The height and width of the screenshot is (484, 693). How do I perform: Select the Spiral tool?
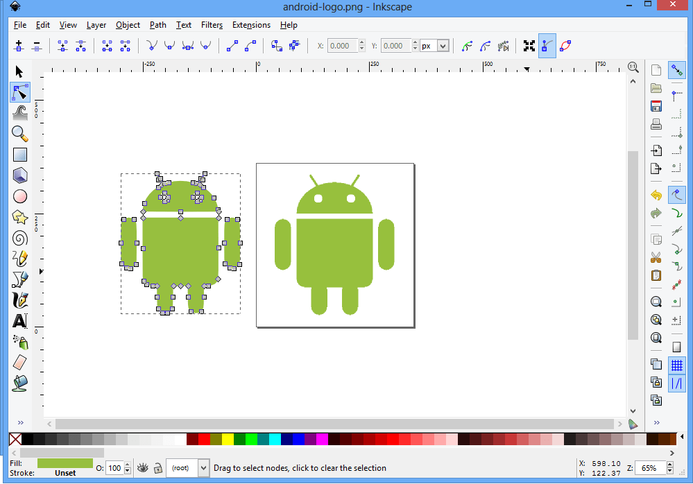click(x=20, y=239)
